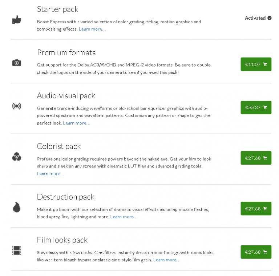
Task: Click the Destruction pack title
Action: click(65, 197)
